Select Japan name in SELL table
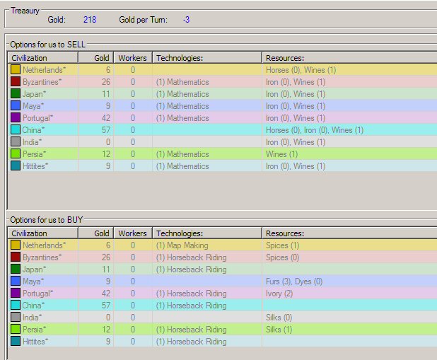The height and width of the screenshot is (360, 437). click(x=34, y=93)
